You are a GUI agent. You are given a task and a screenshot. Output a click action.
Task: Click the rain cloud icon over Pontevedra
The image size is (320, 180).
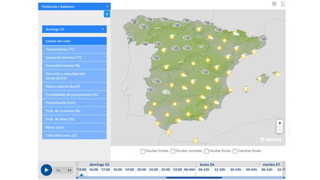[130, 38]
